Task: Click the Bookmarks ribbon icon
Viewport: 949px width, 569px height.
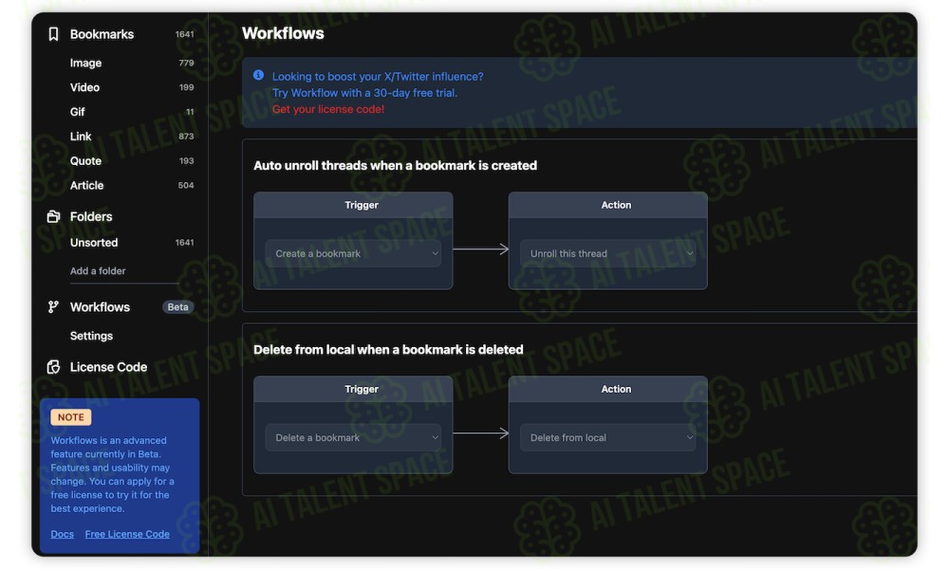Action: click(x=53, y=34)
